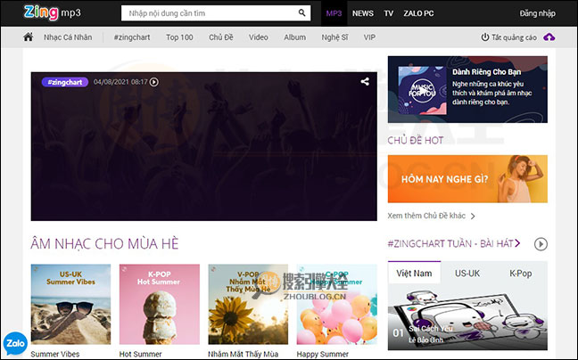The height and width of the screenshot is (360, 578).
Task: Open the NEWS section
Action: (363, 13)
